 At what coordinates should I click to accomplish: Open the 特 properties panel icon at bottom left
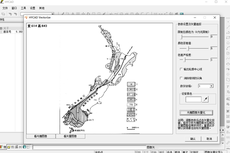[x=3, y=147]
